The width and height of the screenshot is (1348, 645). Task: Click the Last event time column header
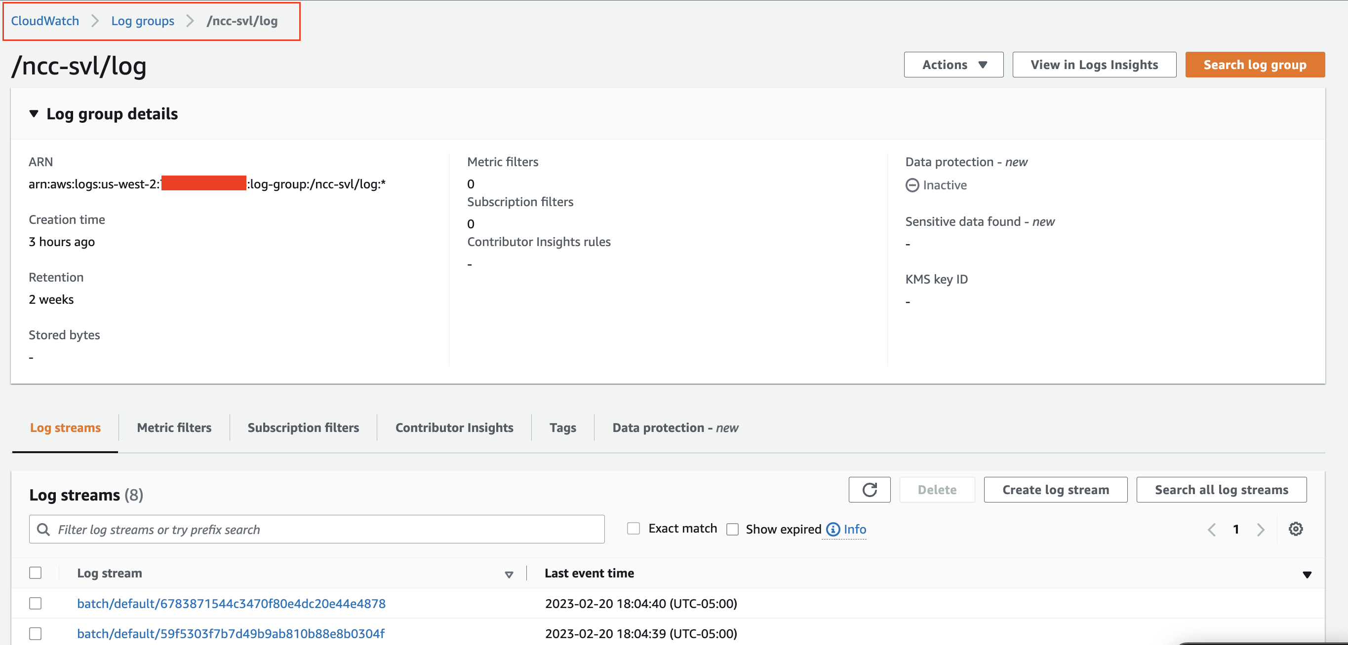click(x=589, y=573)
